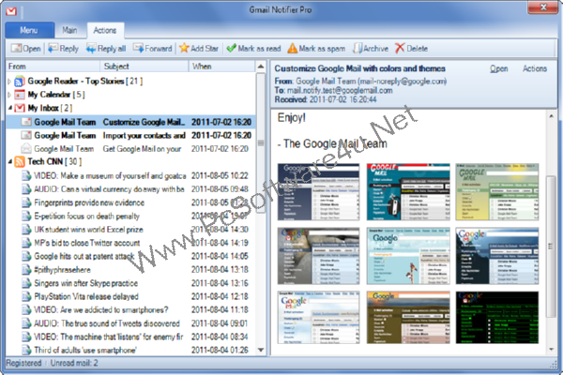Click the Reply toolbar button

(63, 49)
